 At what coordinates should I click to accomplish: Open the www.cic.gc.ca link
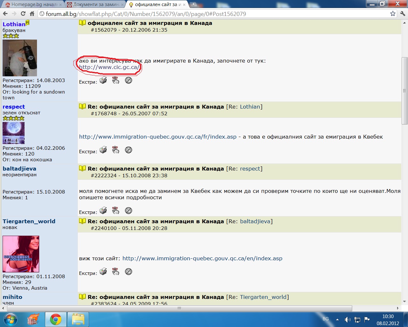[x=109, y=67]
